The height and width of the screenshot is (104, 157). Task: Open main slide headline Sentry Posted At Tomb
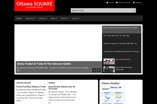pos(44,64)
